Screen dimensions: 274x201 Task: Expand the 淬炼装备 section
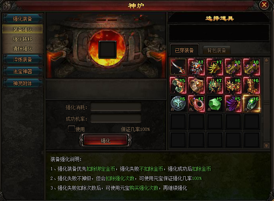point(22,59)
